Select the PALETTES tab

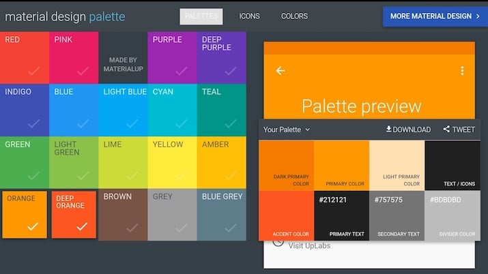pos(201,16)
